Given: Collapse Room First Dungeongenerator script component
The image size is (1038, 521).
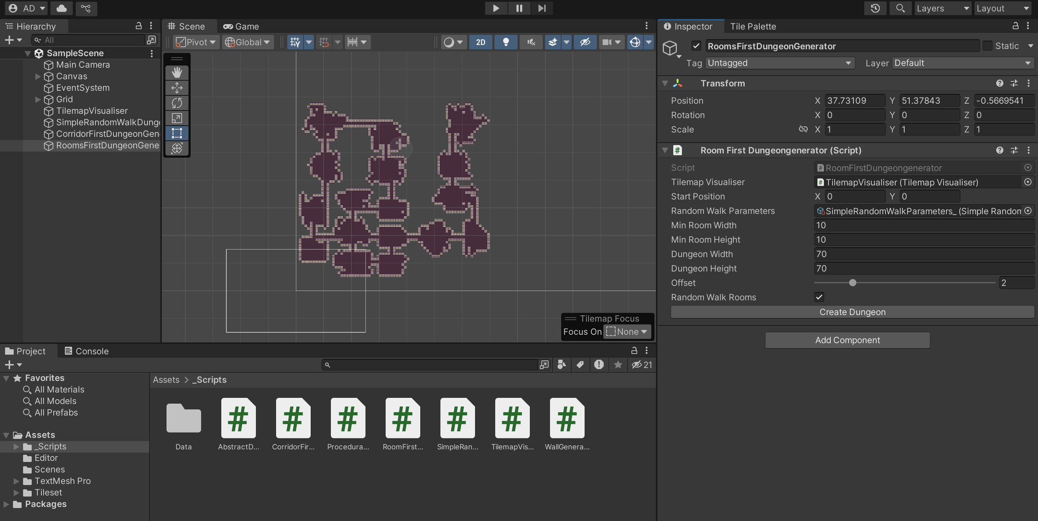Looking at the screenshot, I should click(665, 150).
